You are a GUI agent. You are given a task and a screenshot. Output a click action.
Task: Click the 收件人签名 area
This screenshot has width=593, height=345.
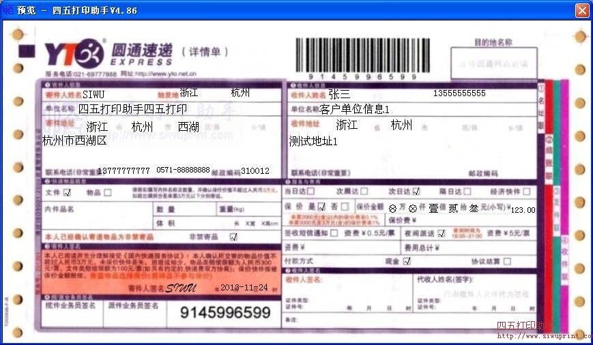[x=347, y=293]
